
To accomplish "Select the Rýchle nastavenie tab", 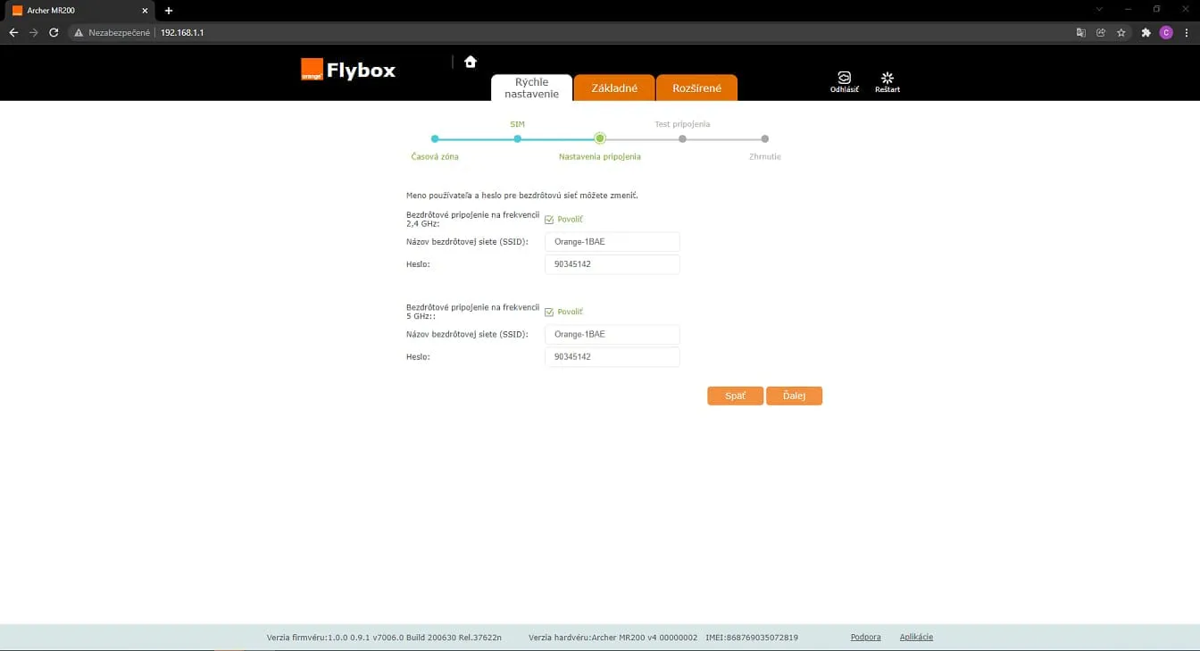I will [x=531, y=88].
